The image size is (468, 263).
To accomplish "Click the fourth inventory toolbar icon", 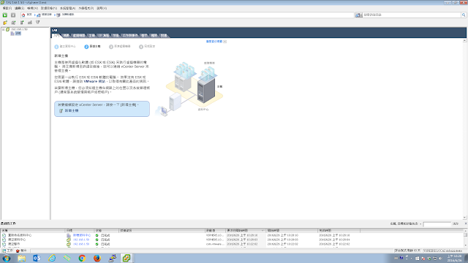I will [x=30, y=23].
